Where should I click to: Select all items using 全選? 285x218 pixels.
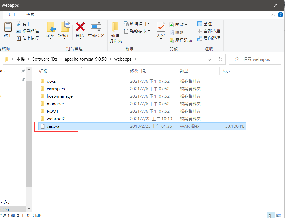[207, 24]
